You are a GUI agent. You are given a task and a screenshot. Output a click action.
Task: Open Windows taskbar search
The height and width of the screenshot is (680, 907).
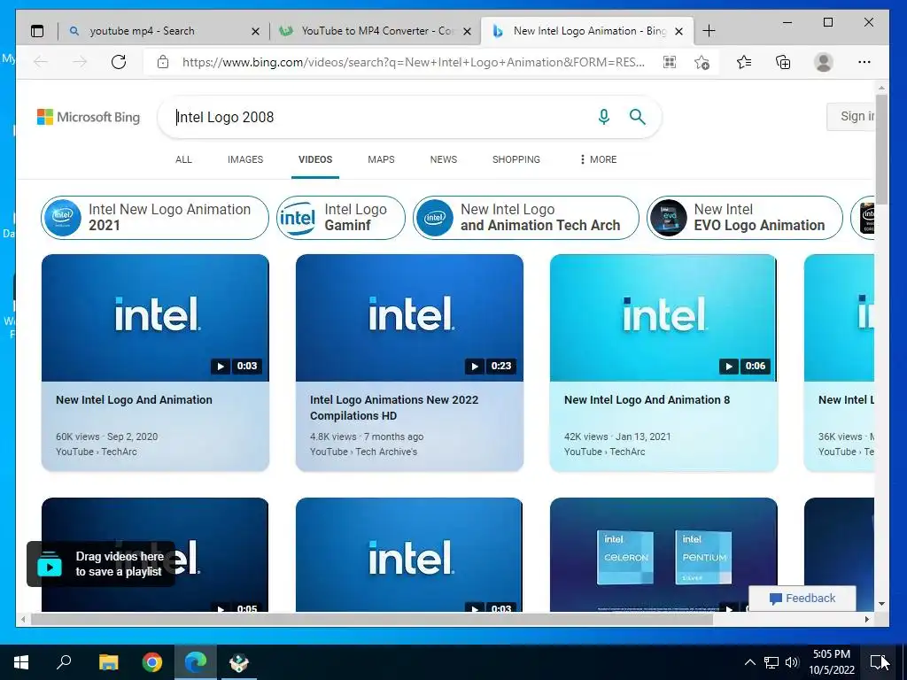tap(64, 662)
